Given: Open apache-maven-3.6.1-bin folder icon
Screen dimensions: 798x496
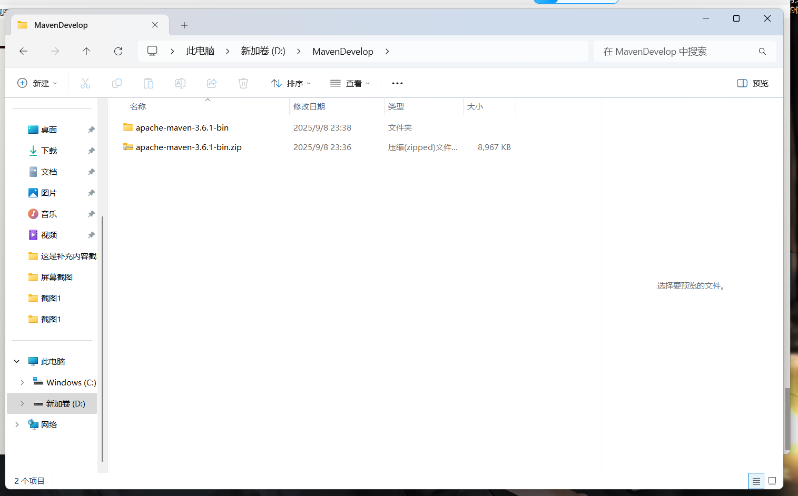Looking at the screenshot, I should coord(128,127).
